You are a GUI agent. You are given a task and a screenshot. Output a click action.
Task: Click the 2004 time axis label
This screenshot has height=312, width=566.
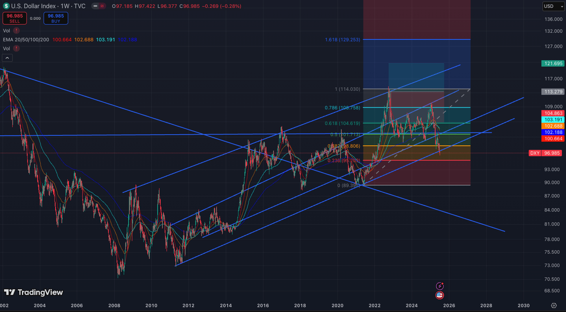[40, 306]
